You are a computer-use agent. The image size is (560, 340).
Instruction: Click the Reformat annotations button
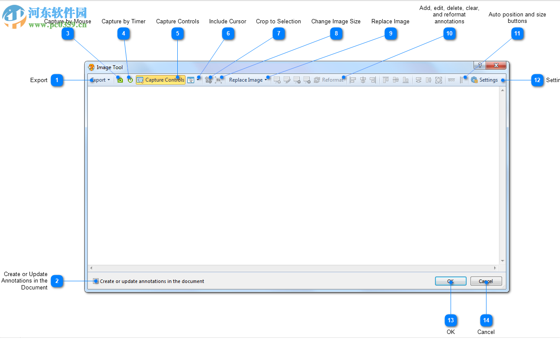(x=328, y=80)
